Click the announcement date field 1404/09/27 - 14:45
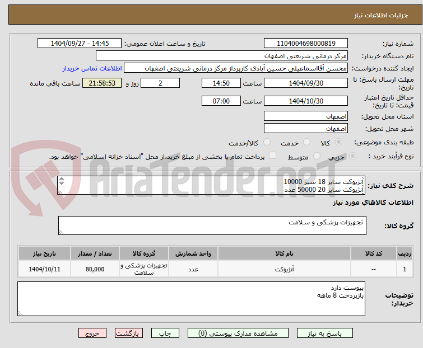The width and height of the screenshot is (423, 348). 80,44
